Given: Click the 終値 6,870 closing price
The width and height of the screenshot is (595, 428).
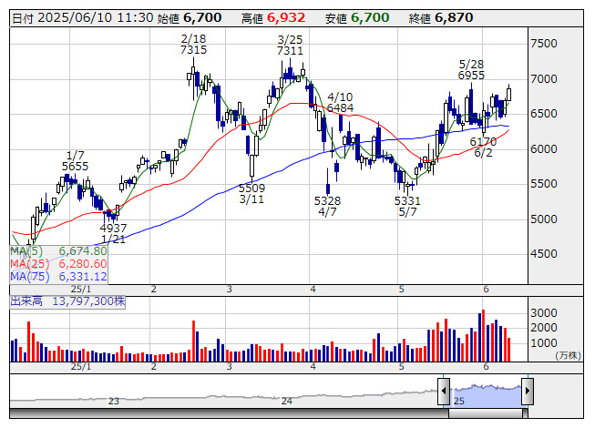Looking at the screenshot, I should click(x=441, y=18).
